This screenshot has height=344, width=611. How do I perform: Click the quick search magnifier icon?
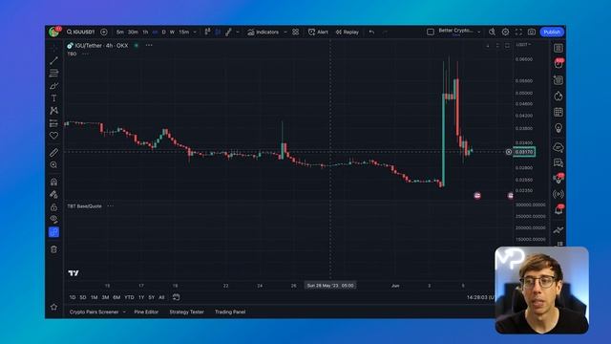point(493,32)
